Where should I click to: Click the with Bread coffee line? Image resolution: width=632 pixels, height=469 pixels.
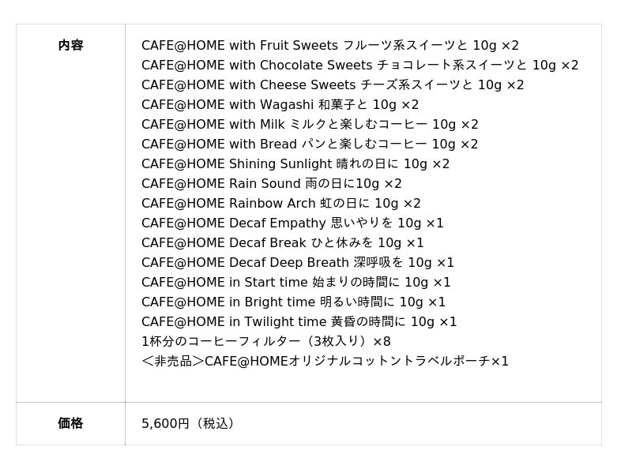[x=310, y=144]
